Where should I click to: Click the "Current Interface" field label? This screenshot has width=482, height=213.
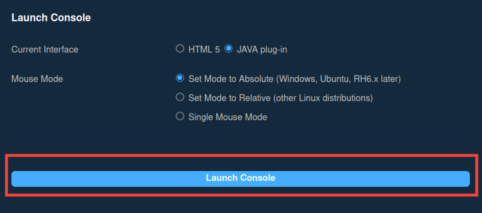click(x=45, y=50)
